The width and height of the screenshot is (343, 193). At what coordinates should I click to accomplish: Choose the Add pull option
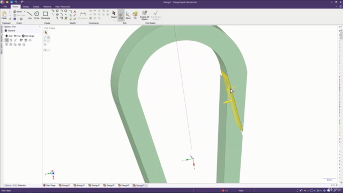point(9,36)
